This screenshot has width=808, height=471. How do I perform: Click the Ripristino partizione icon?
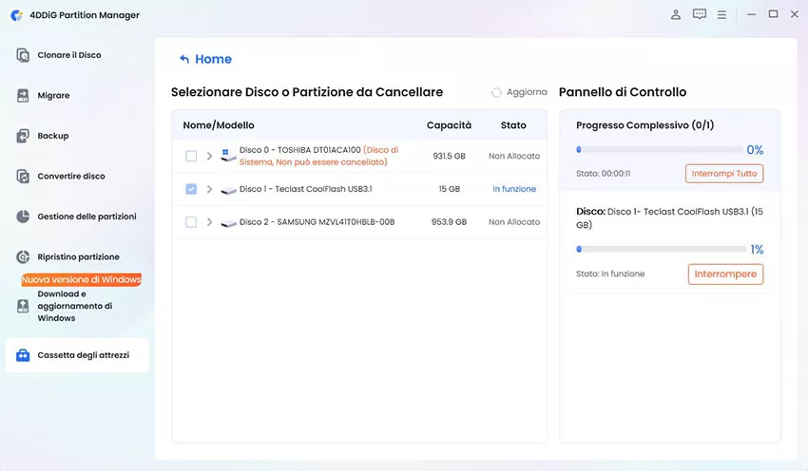[x=24, y=257]
